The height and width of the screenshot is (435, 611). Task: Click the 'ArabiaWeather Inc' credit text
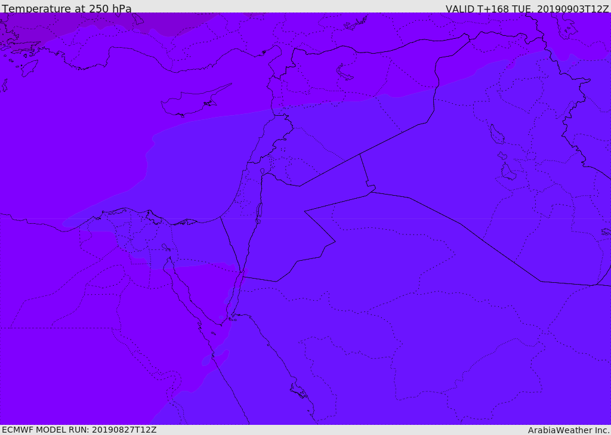coord(568,430)
